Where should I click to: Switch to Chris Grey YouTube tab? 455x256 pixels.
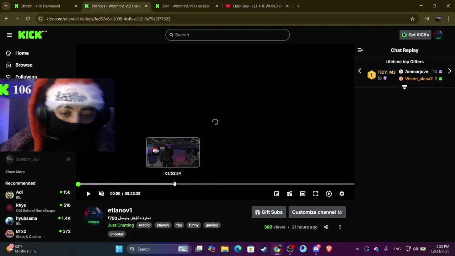pos(257,6)
